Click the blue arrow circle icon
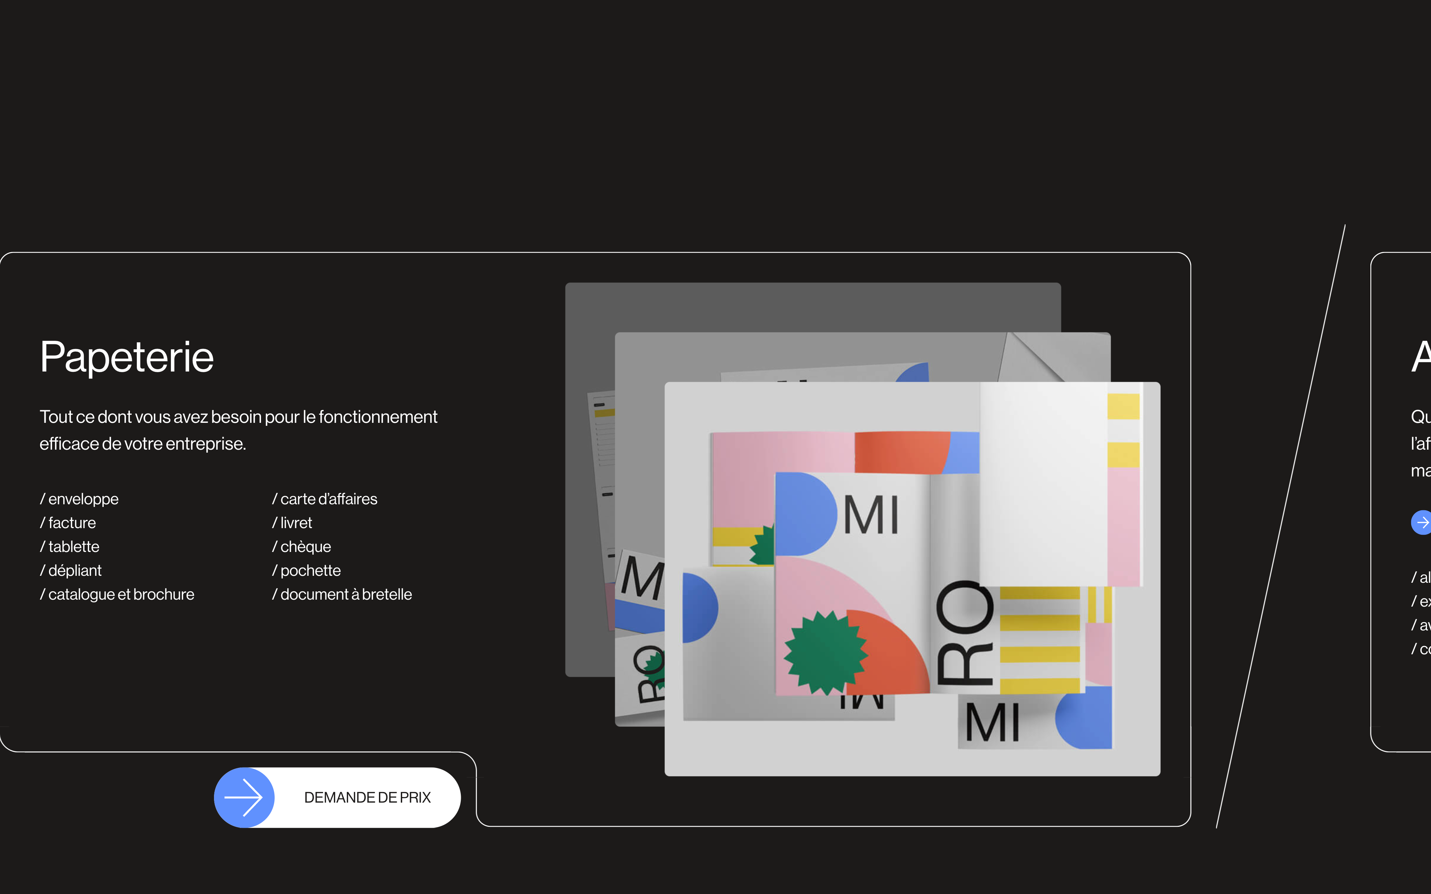Screen dimensions: 1431x894 [244, 797]
